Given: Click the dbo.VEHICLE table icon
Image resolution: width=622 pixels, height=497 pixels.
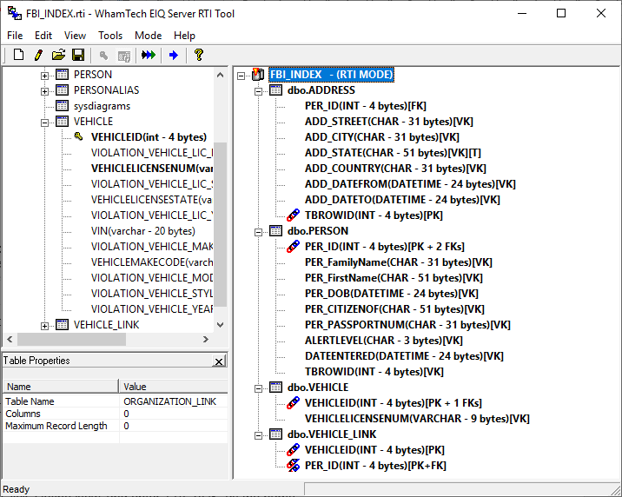Looking at the screenshot, I should [275, 388].
